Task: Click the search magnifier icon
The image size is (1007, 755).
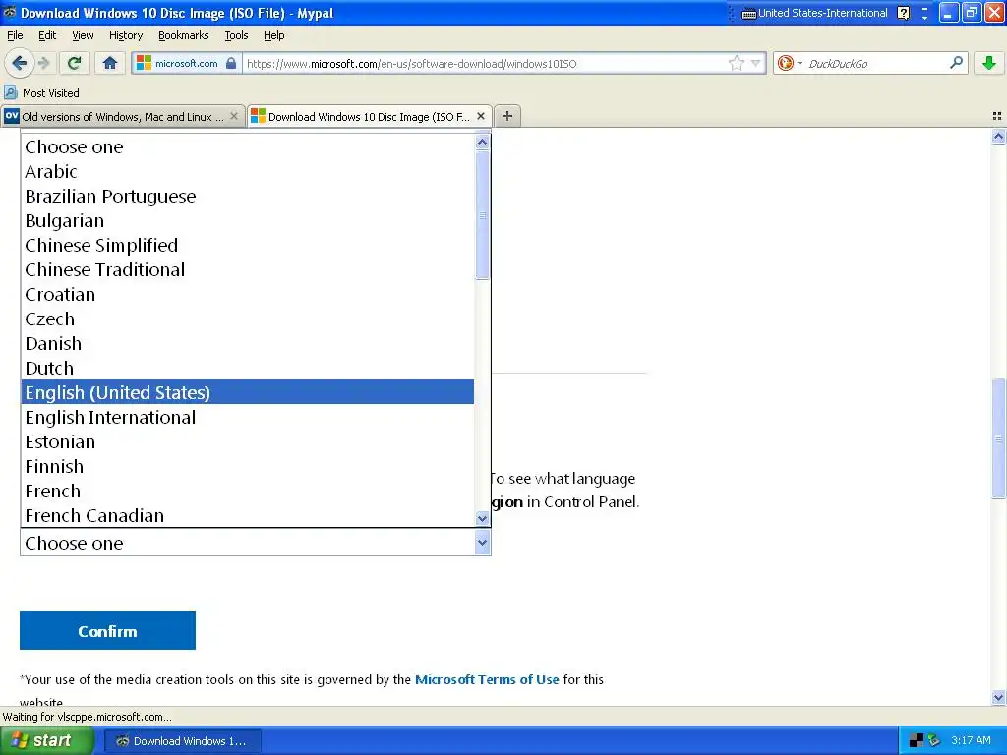Action: pyautogui.click(x=956, y=63)
